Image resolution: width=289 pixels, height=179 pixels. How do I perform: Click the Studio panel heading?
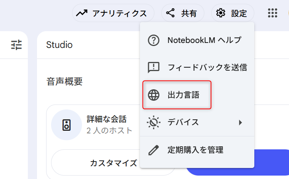click(59, 45)
